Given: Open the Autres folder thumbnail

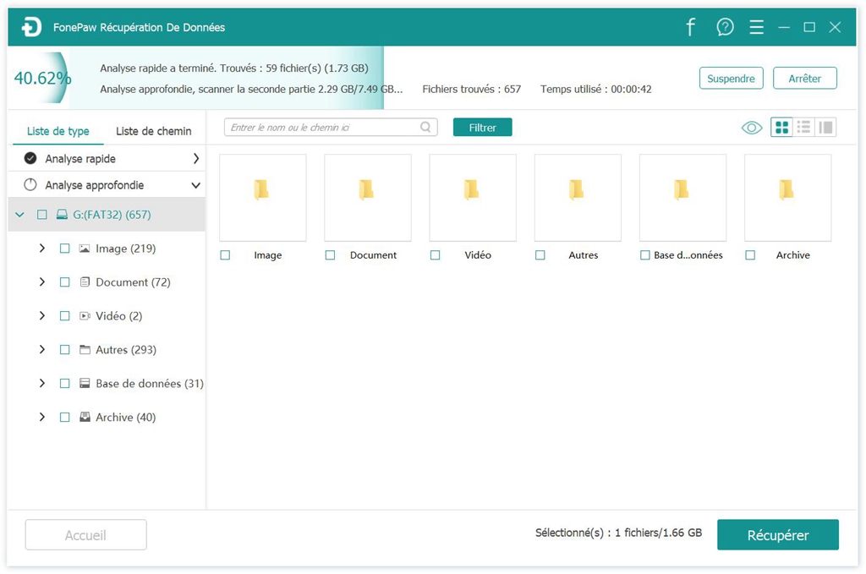Looking at the screenshot, I should (578, 198).
